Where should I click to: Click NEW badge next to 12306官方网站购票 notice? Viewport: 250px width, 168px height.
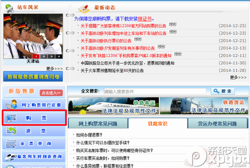pos(172,24)
